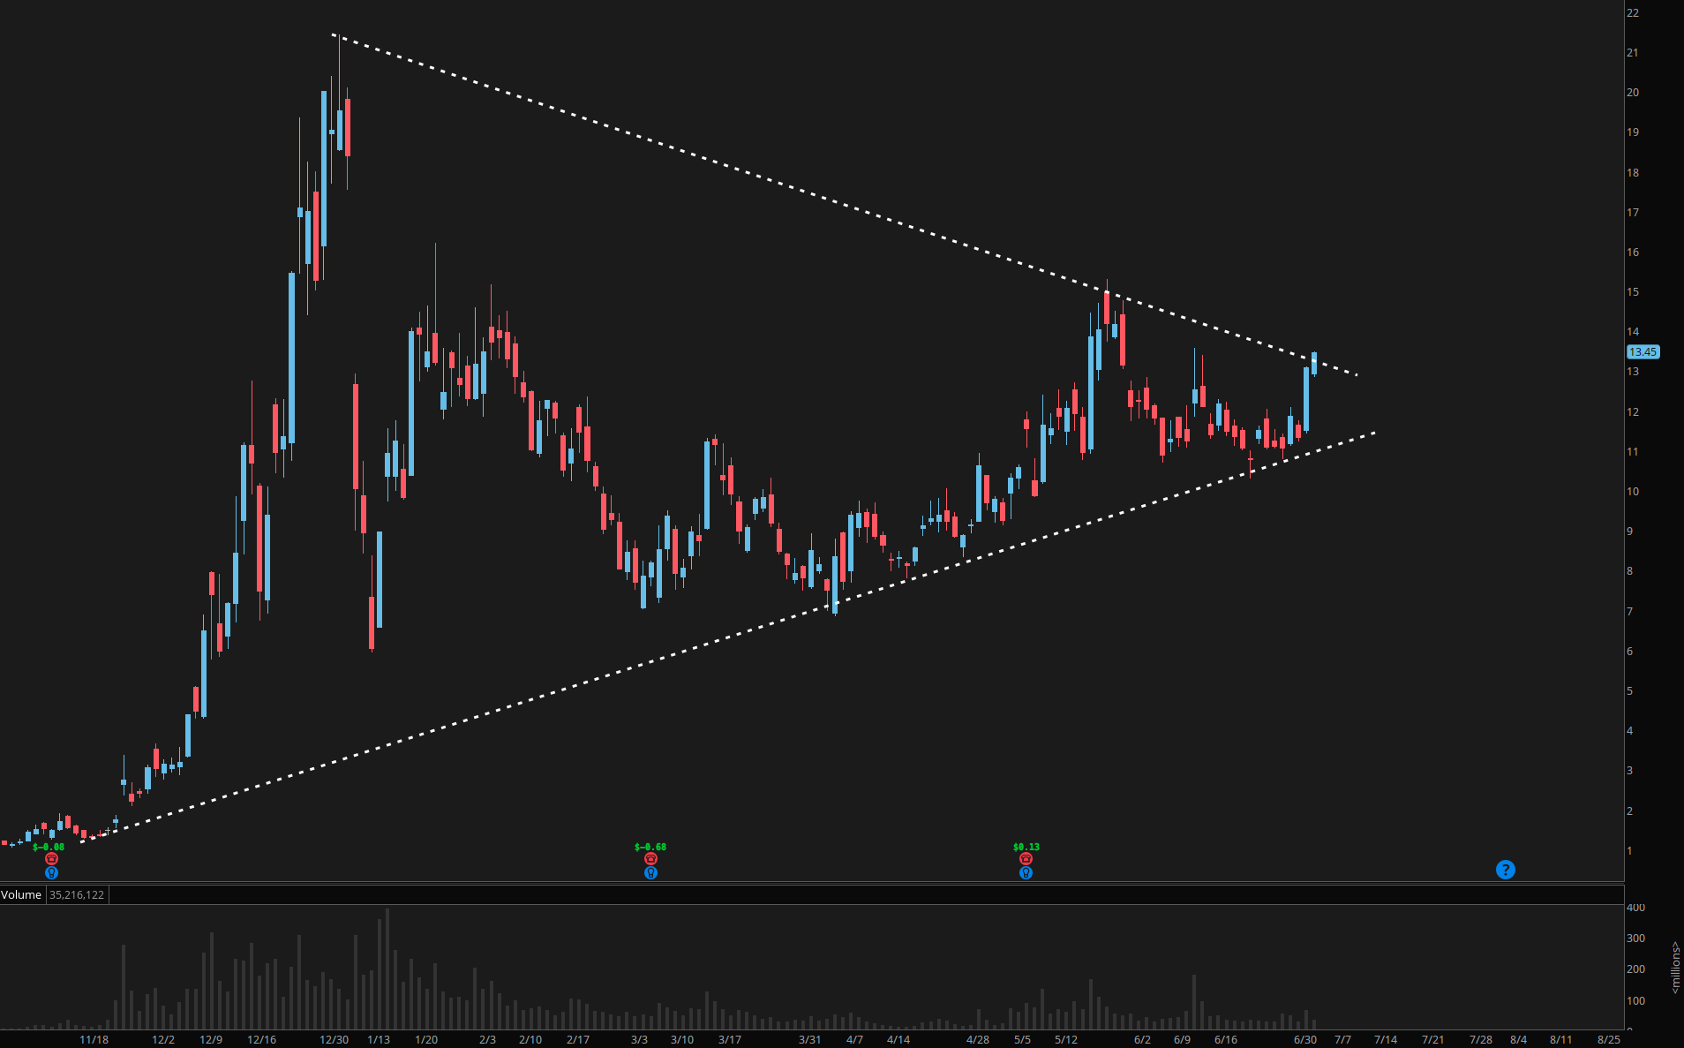1684x1048 pixels.
Task: Click the red conference call icon below $0.13
Action: 1026,859
